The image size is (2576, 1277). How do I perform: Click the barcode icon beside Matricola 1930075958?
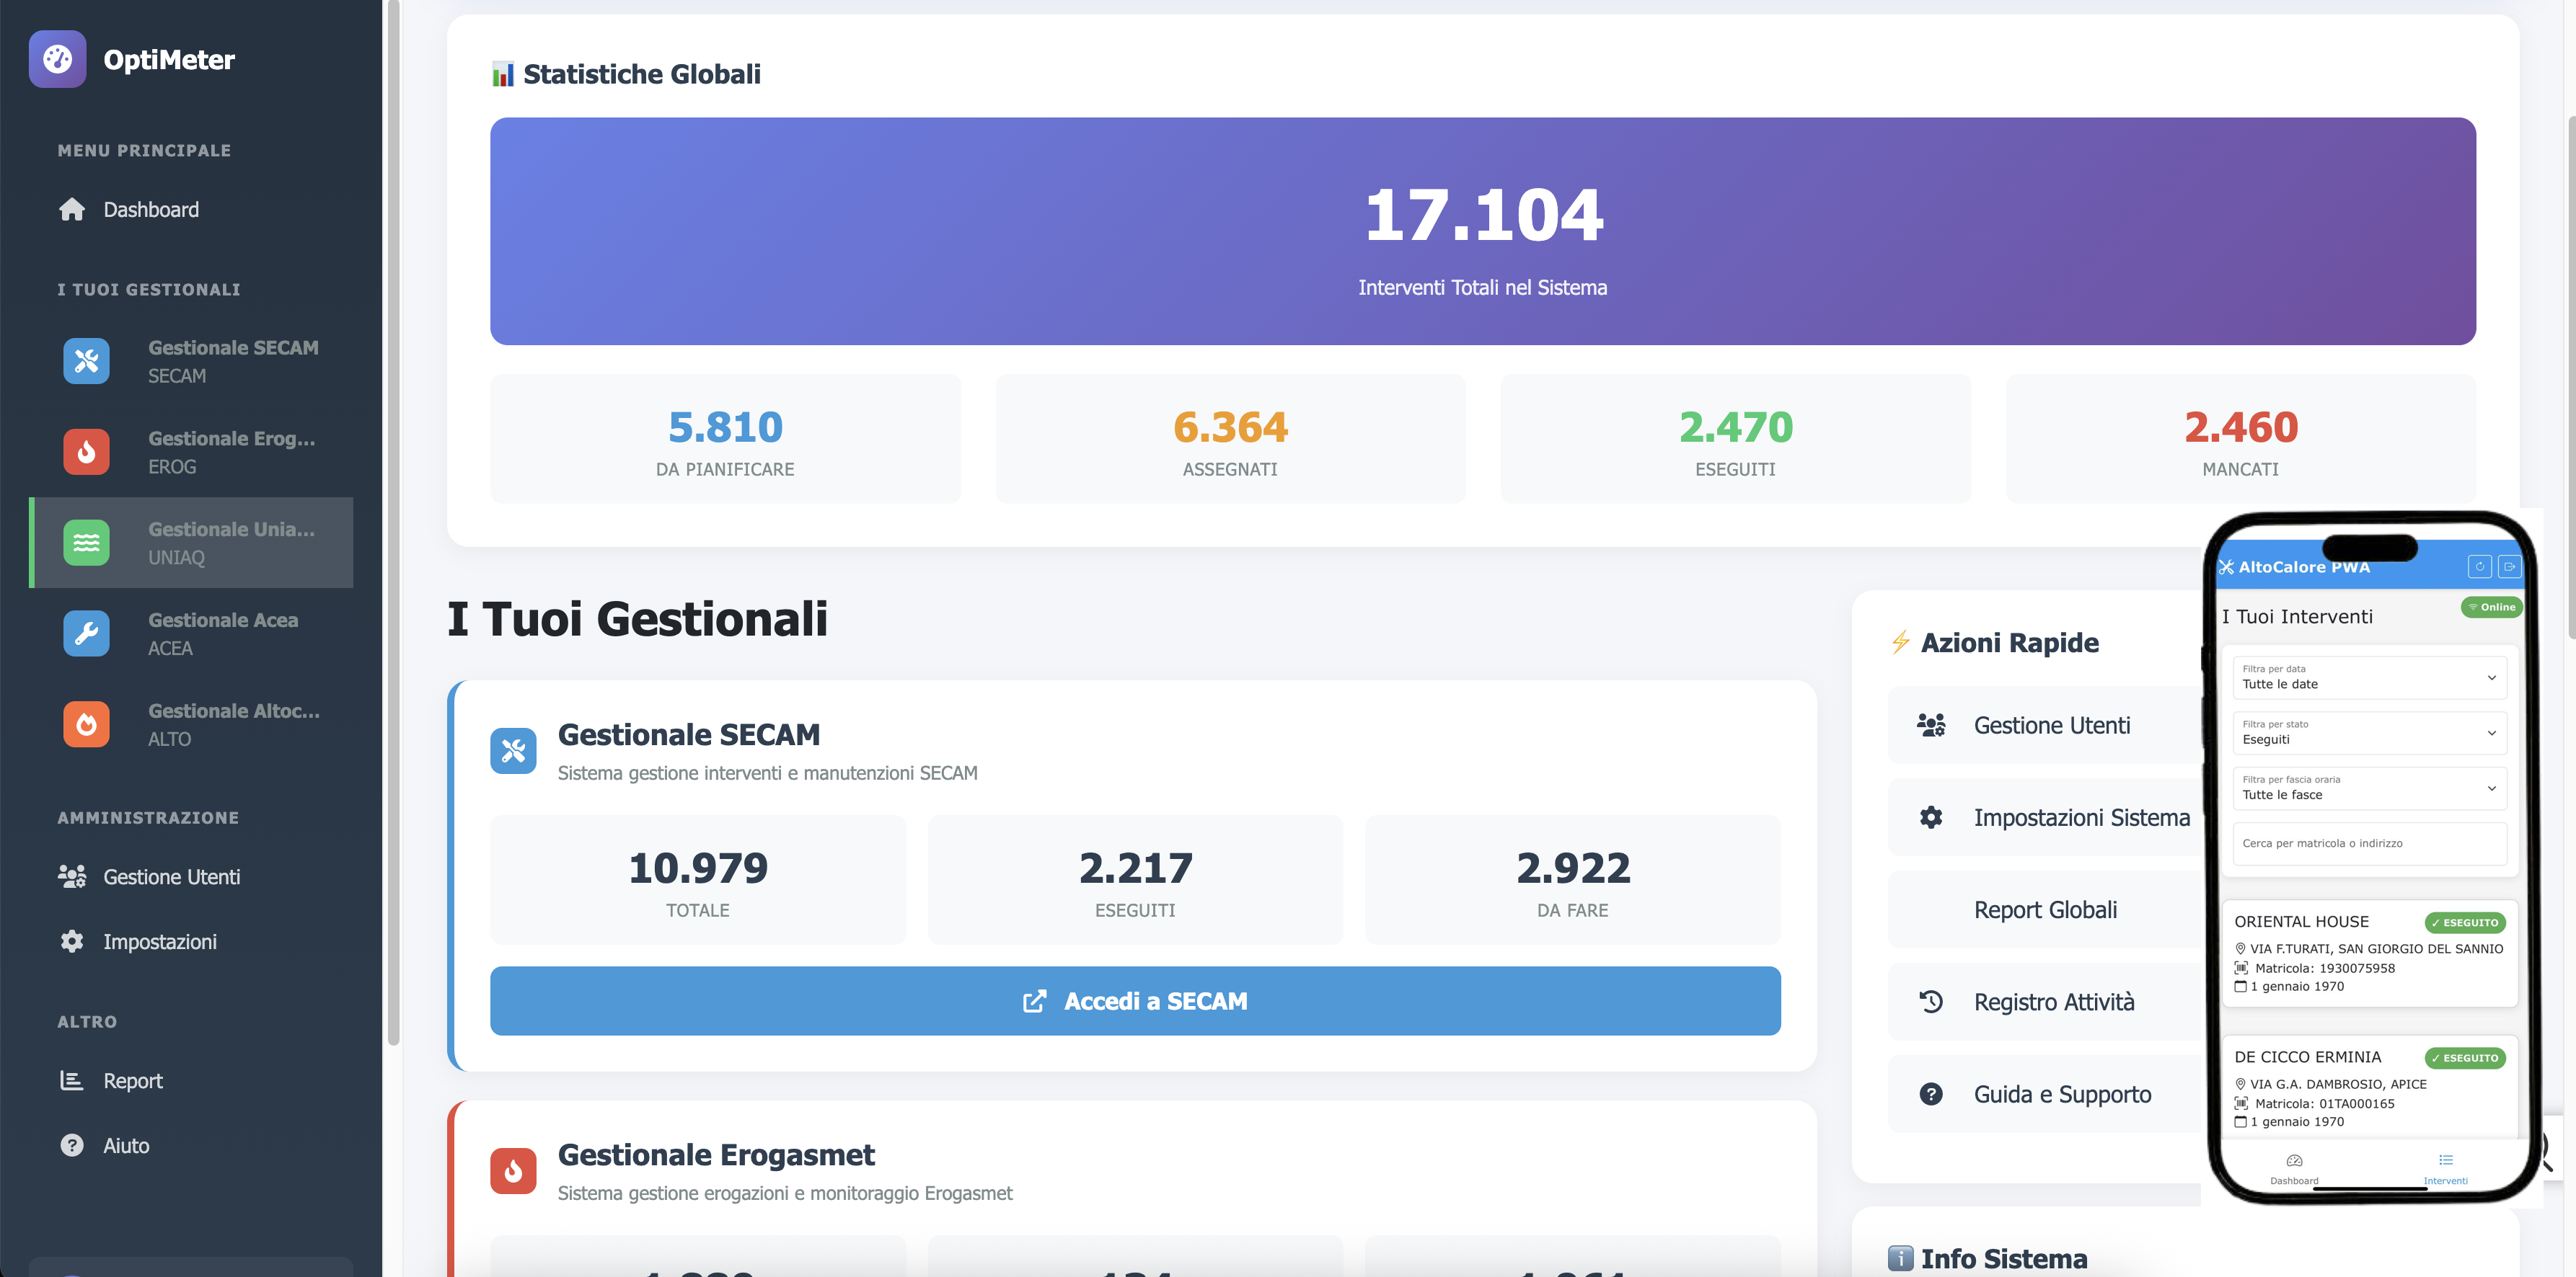click(x=2241, y=967)
